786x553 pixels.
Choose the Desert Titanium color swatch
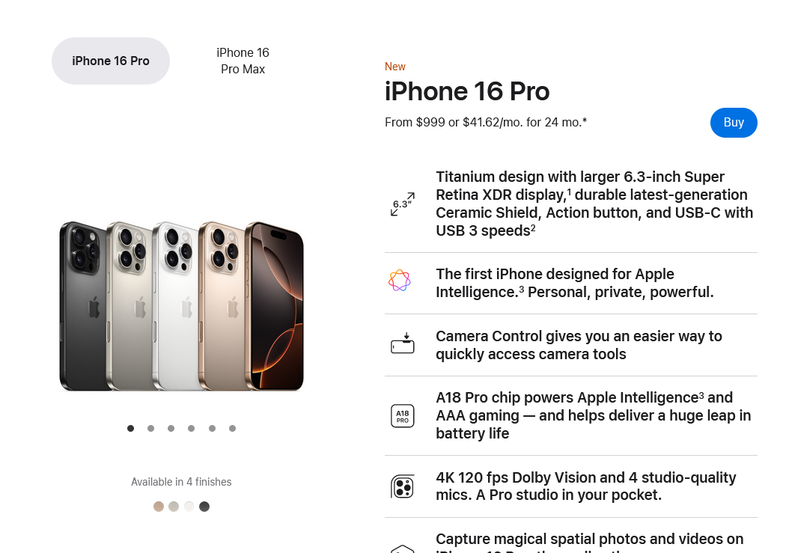[x=159, y=507]
